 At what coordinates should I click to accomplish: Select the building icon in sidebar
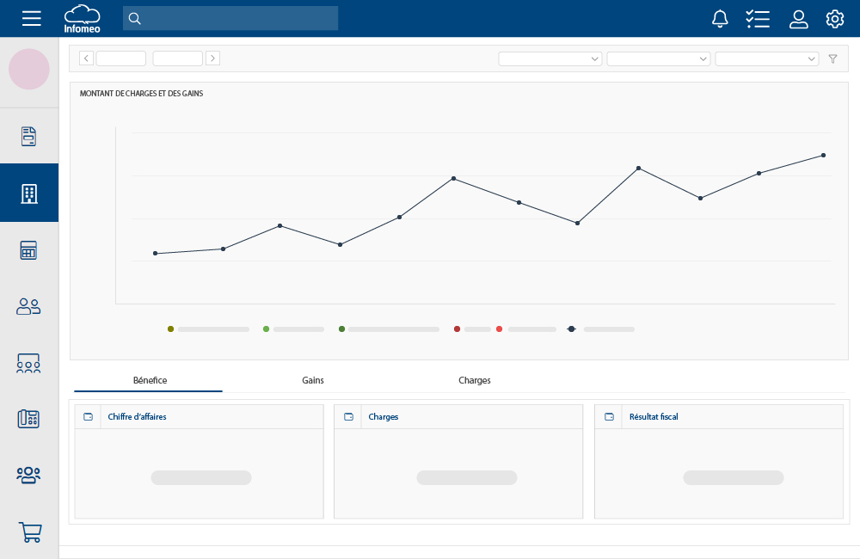29,193
